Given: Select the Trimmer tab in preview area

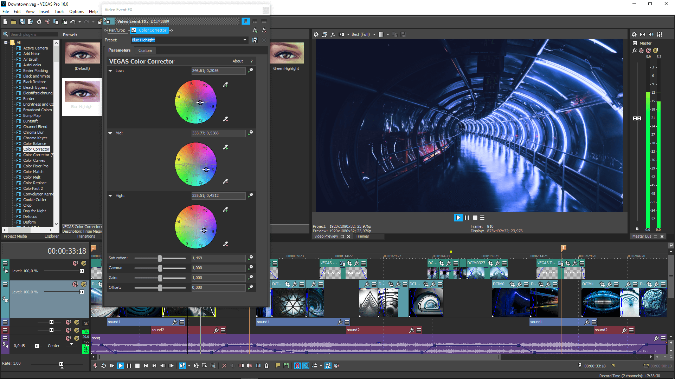Looking at the screenshot, I should [364, 236].
